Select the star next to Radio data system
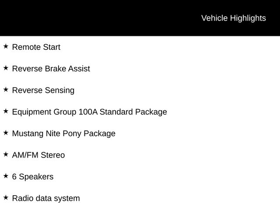The height and width of the screenshot is (210, 280). pyautogui.click(x=6, y=197)
